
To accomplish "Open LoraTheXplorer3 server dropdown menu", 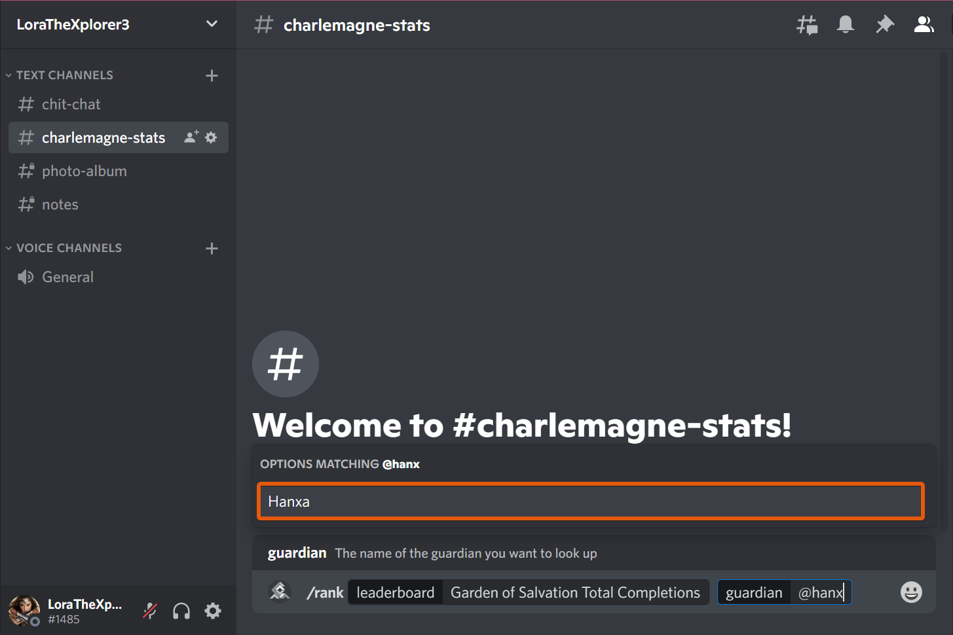I will (x=212, y=24).
